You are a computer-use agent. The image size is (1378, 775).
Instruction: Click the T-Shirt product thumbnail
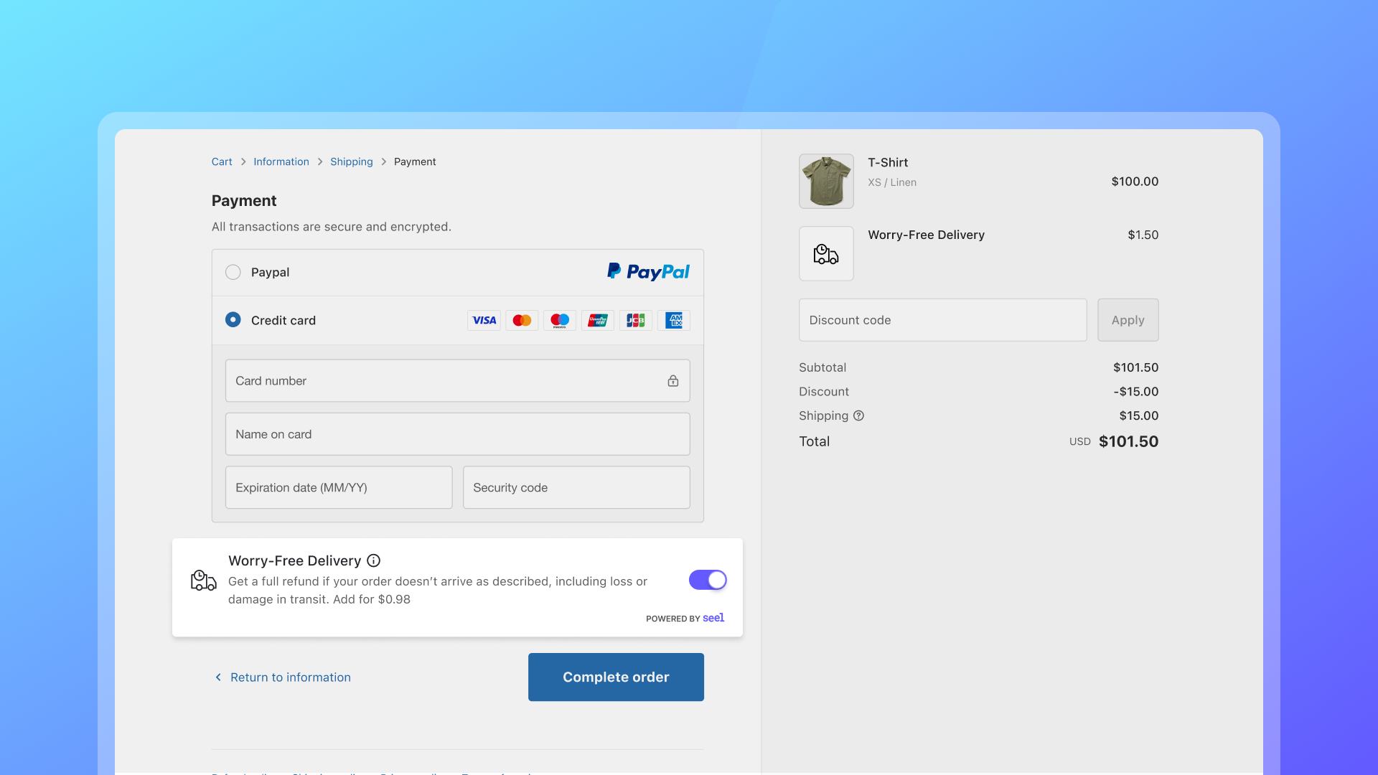pyautogui.click(x=826, y=181)
